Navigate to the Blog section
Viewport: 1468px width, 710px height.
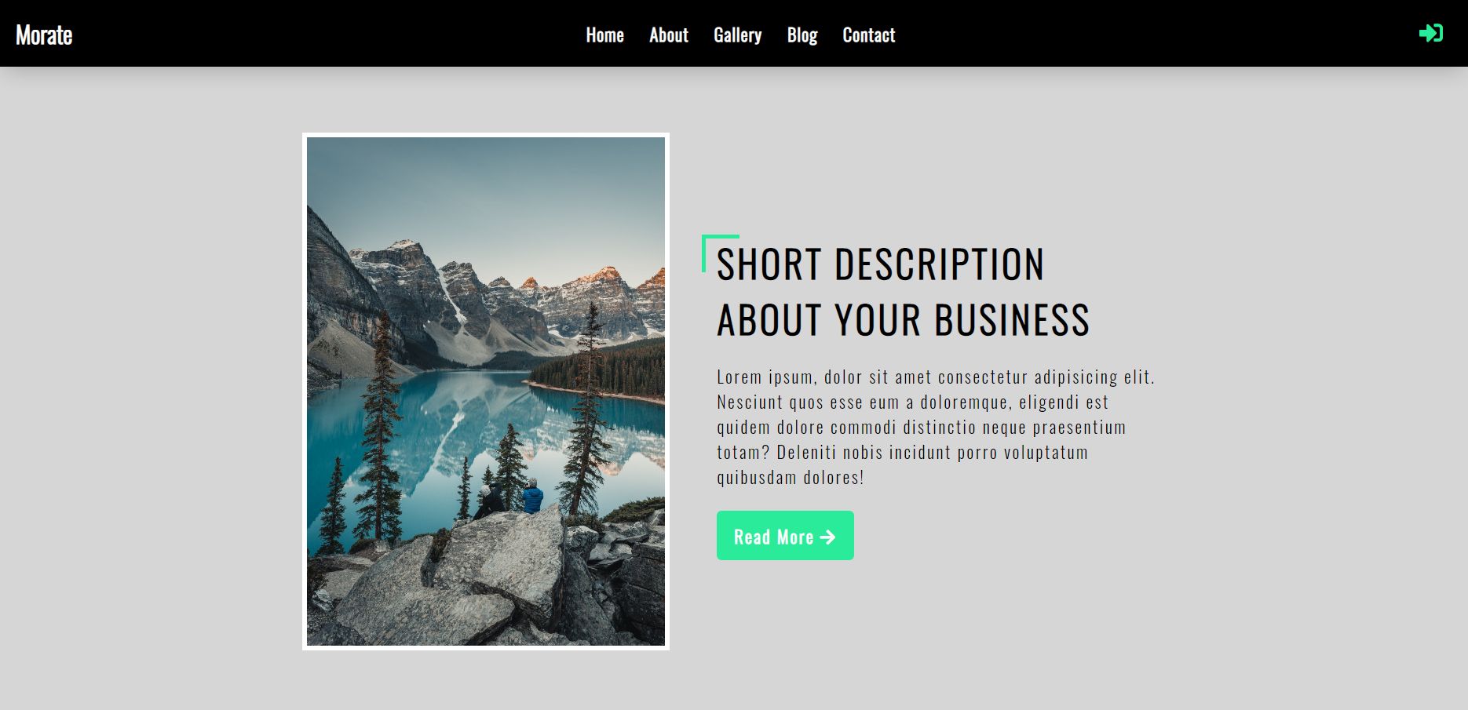coord(802,35)
